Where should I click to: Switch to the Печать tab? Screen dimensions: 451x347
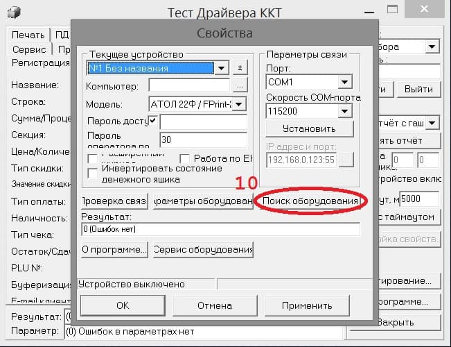tap(28, 35)
